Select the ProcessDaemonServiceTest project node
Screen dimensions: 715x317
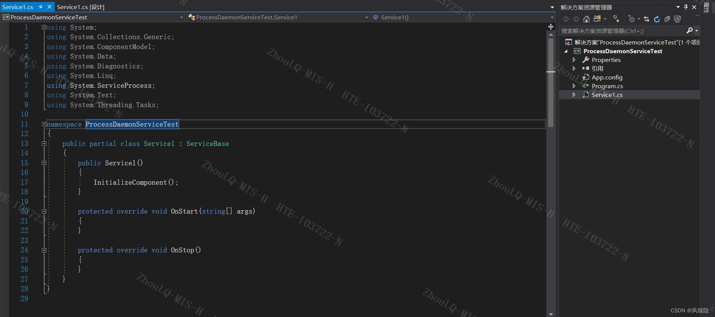[623, 51]
